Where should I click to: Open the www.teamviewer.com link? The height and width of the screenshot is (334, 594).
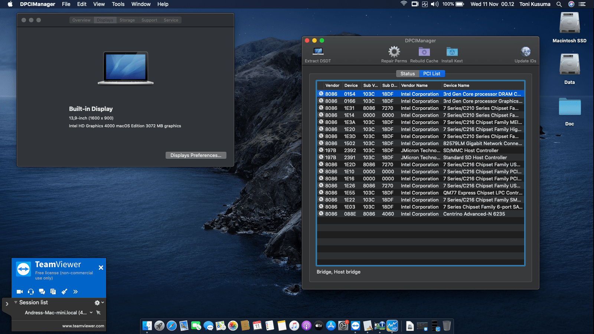[x=83, y=326]
